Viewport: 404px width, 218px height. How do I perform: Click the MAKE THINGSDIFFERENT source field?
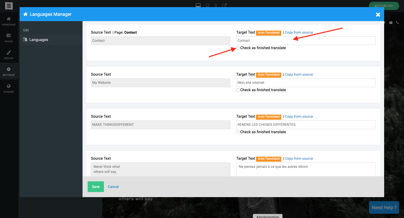pos(160,125)
